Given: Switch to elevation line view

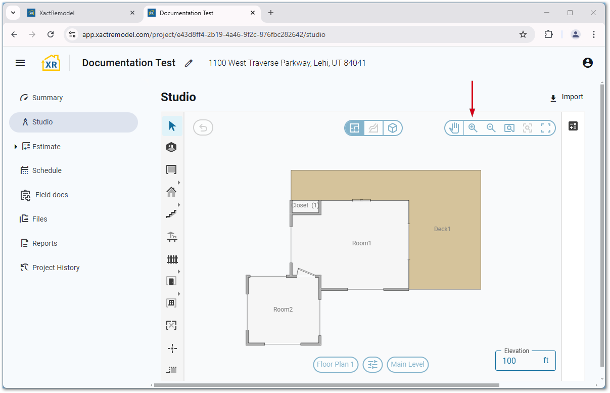Looking at the screenshot, I should pos(373,128).
